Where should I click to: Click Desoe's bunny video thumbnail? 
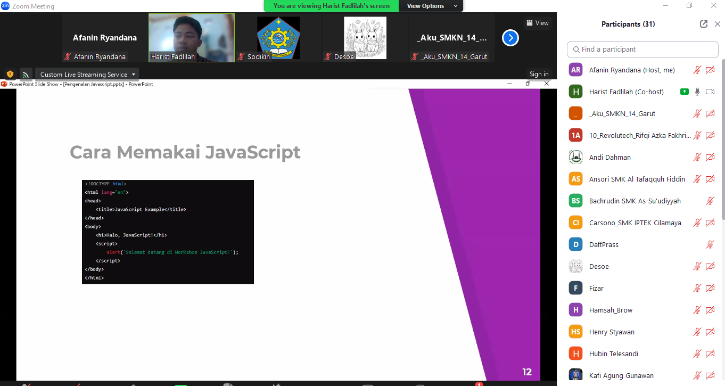coord(365,38)
